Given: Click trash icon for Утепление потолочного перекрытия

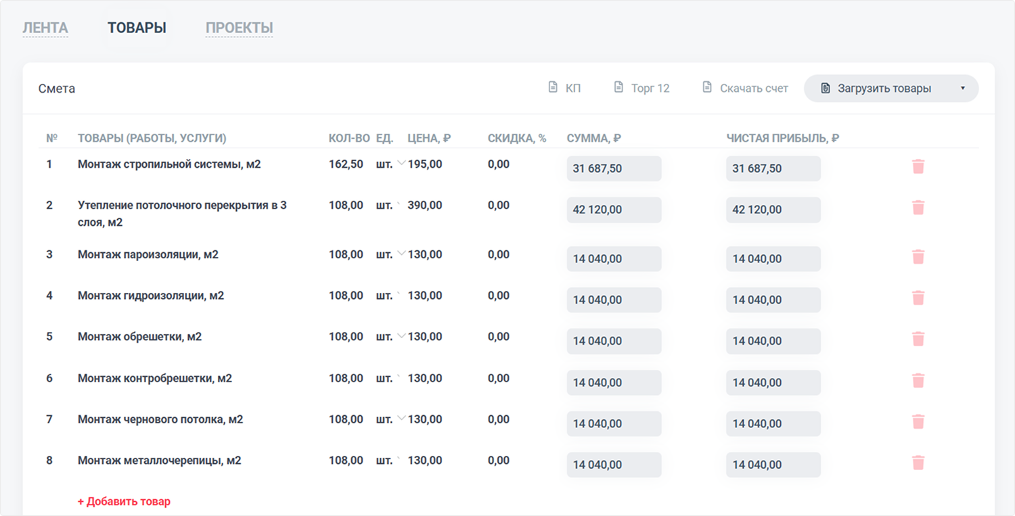Looking at the screenshot, I should 918,208.
